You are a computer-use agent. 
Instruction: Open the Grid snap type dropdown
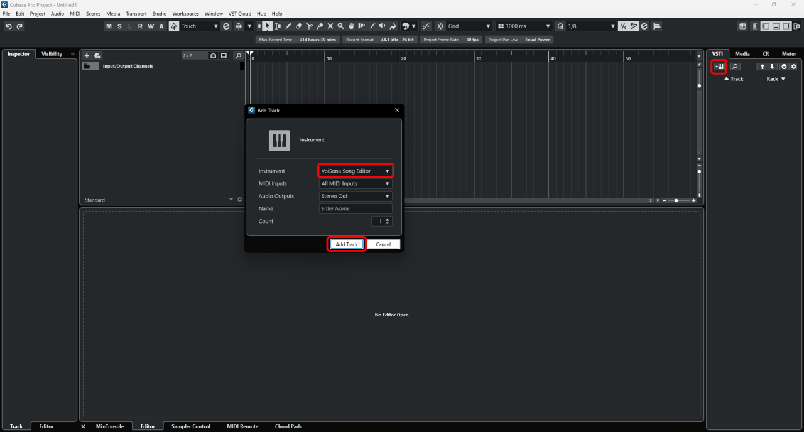469,26
